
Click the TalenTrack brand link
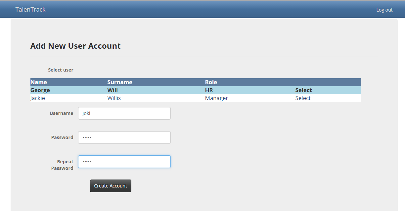30,10
